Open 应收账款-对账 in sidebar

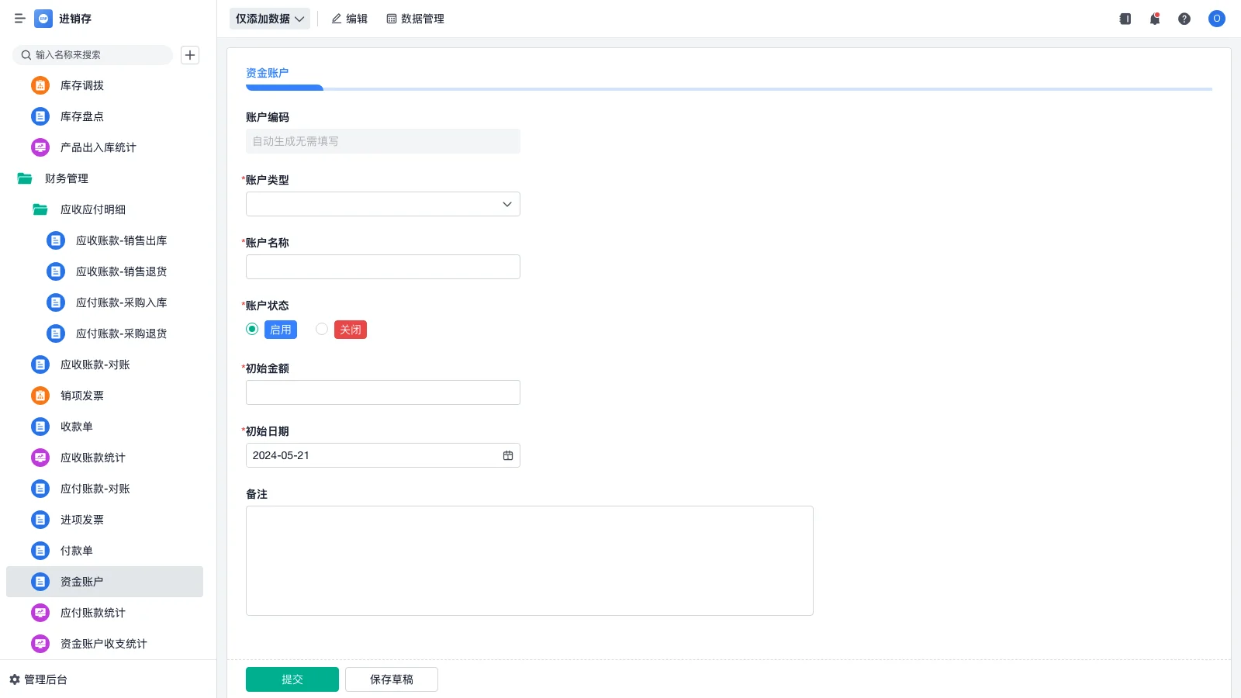(x=105, y=365)
